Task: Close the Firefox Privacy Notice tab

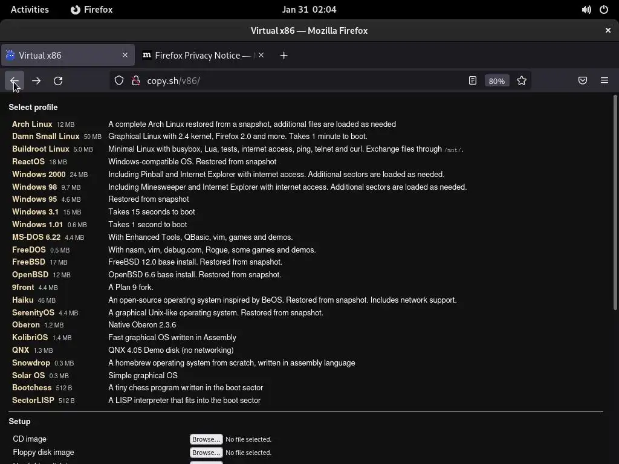Action: [x=261, y=55]
